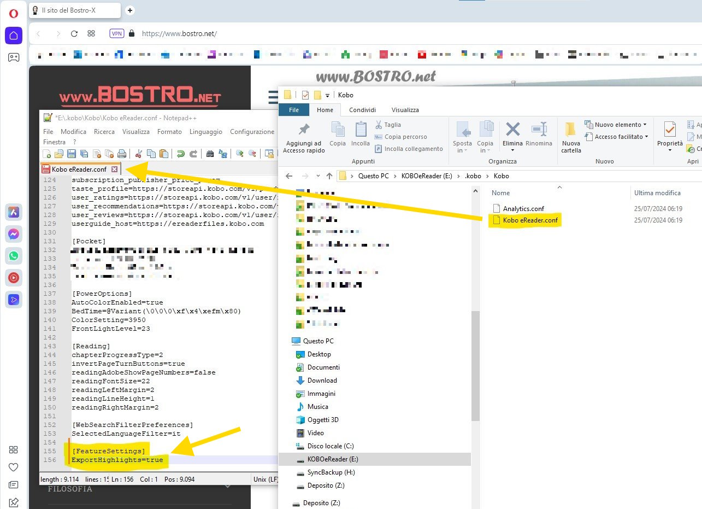Go back with Explorer's back arrow
The image size is (702, 509).
click(290, 176)
